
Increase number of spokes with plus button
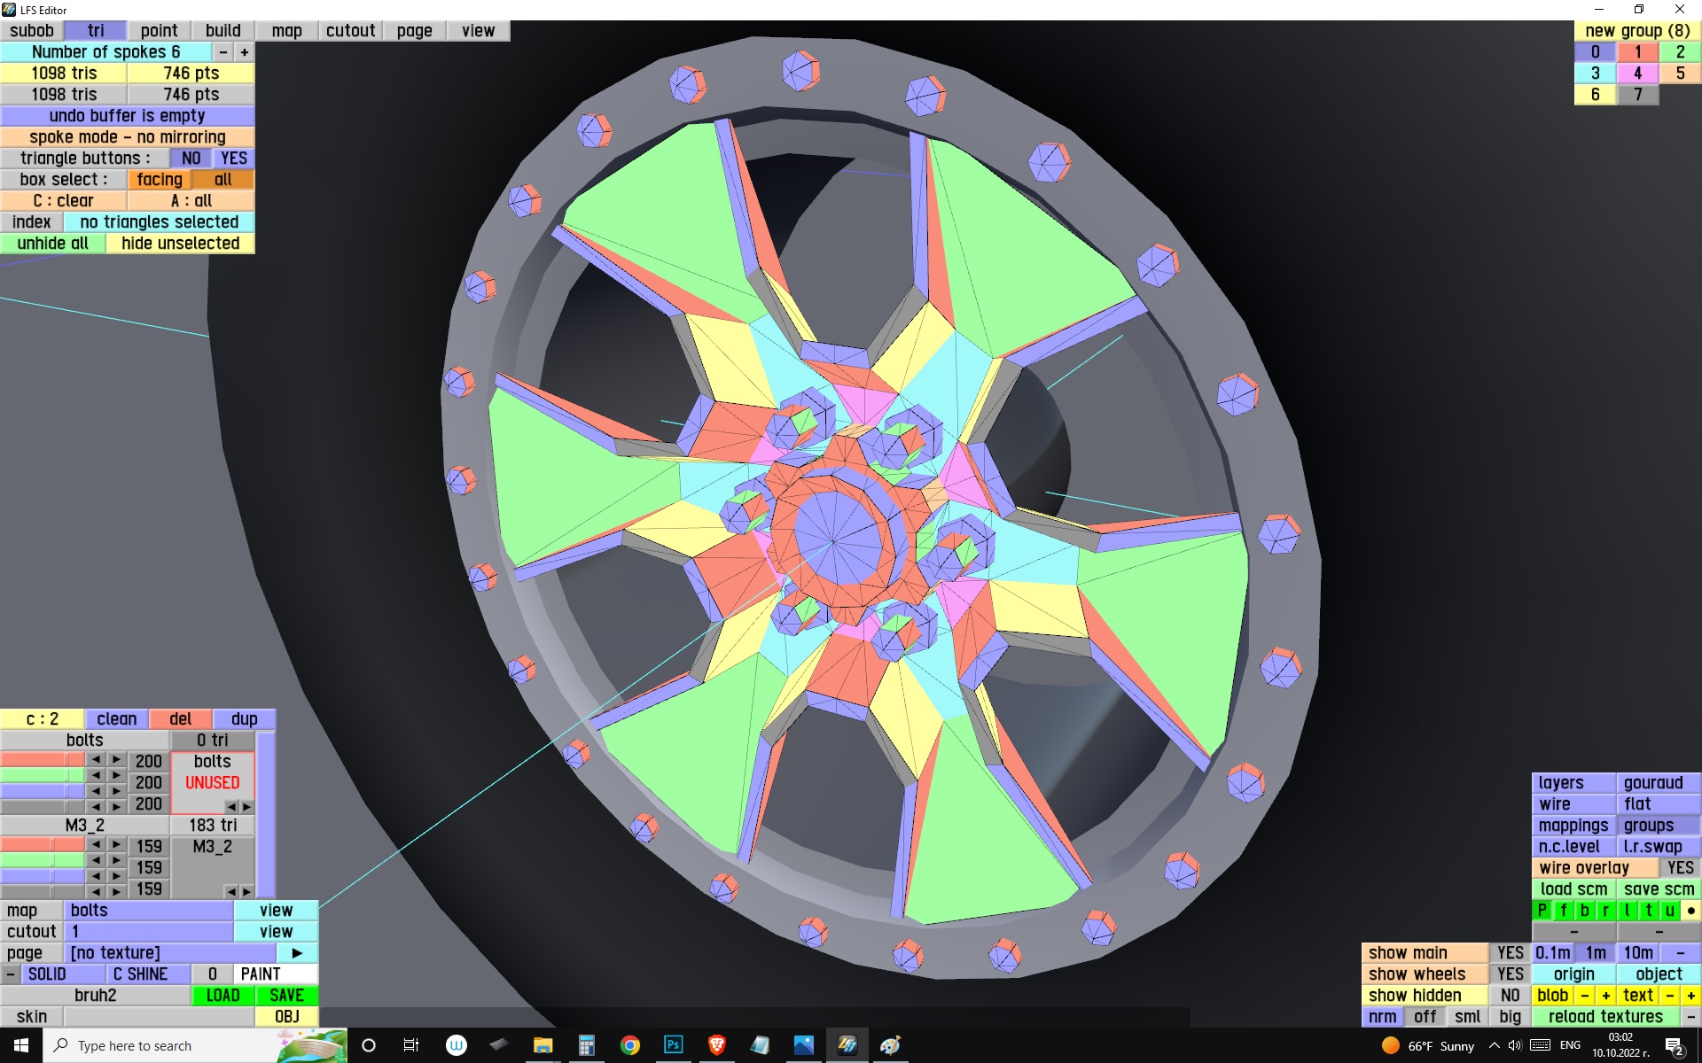coord(245,52)
